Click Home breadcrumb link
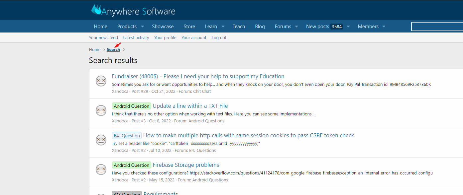463x195 pixels. click(95, 49)
